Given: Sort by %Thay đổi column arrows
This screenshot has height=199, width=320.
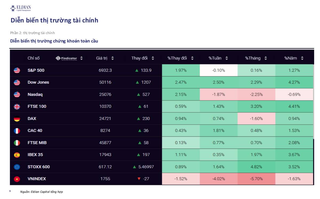Looking at the screenshot, I should tap(192, 58).
